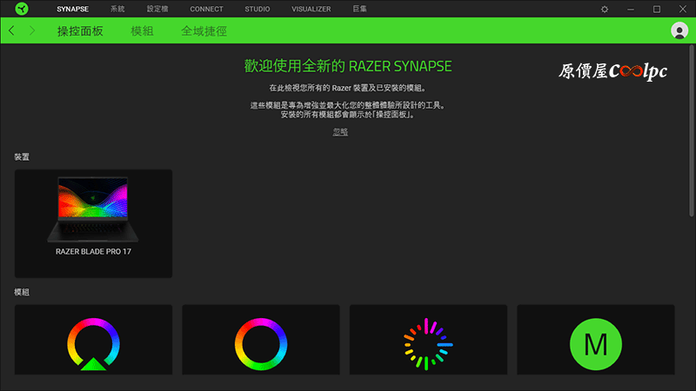The width and height of the screenshot is (696, 391).
Task: Open the green M Macro module
Action: pyautogui.click(x=596, y=344)
